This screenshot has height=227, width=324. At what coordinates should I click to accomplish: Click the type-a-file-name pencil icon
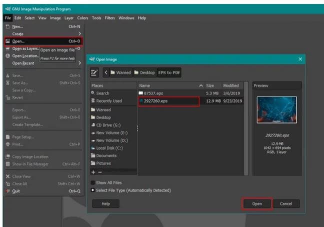click(94, 72)
